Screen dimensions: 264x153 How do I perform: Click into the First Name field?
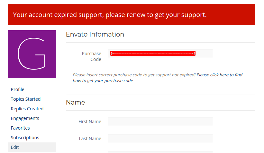tap(160, 122)
